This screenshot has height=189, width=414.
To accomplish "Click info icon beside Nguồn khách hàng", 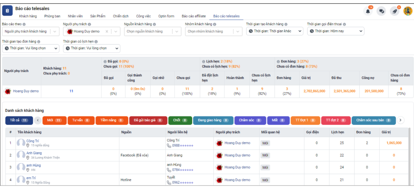I will (x=154, y=24).
